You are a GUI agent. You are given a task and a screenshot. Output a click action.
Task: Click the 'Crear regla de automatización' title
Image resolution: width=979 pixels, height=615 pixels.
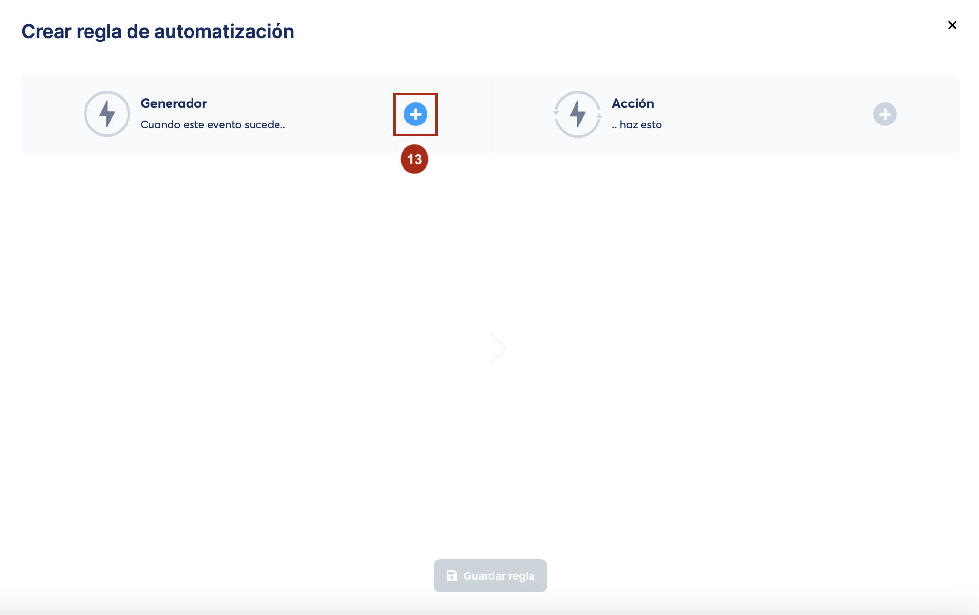pos(158,32)
